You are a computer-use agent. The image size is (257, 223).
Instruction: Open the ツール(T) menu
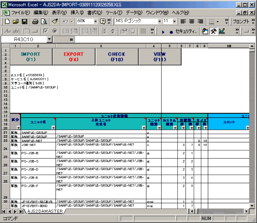(114, 12)
